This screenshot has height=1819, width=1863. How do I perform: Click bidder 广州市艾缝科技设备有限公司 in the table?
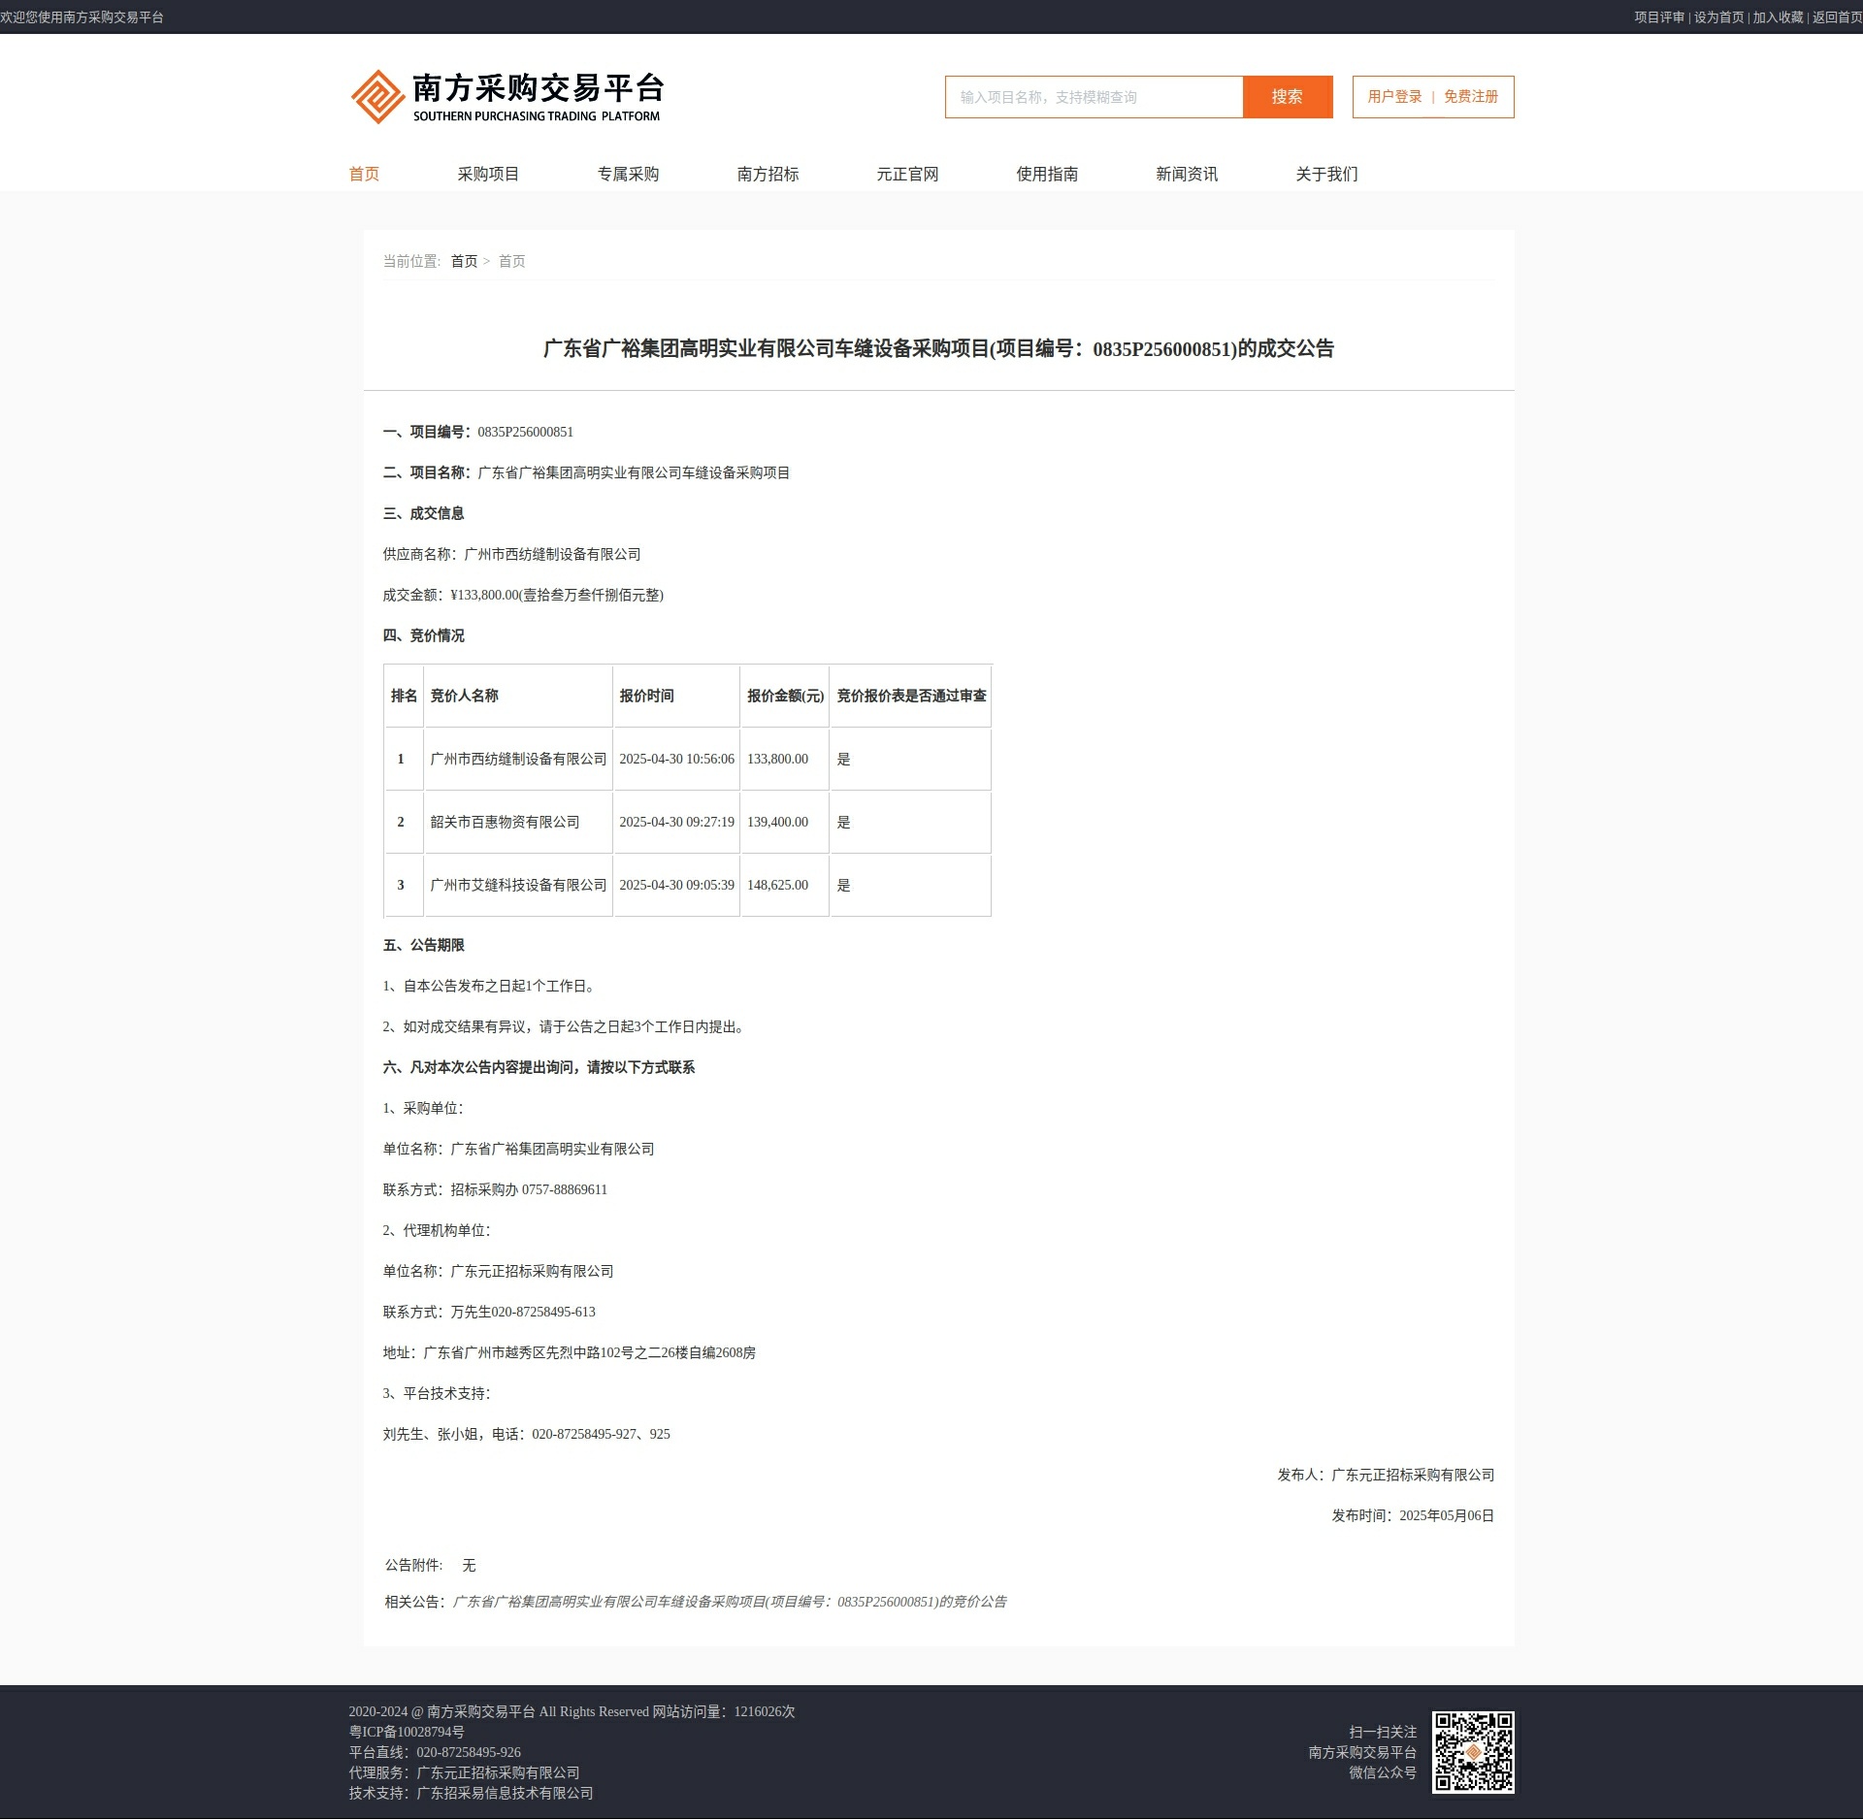click(x=518, y=886)
